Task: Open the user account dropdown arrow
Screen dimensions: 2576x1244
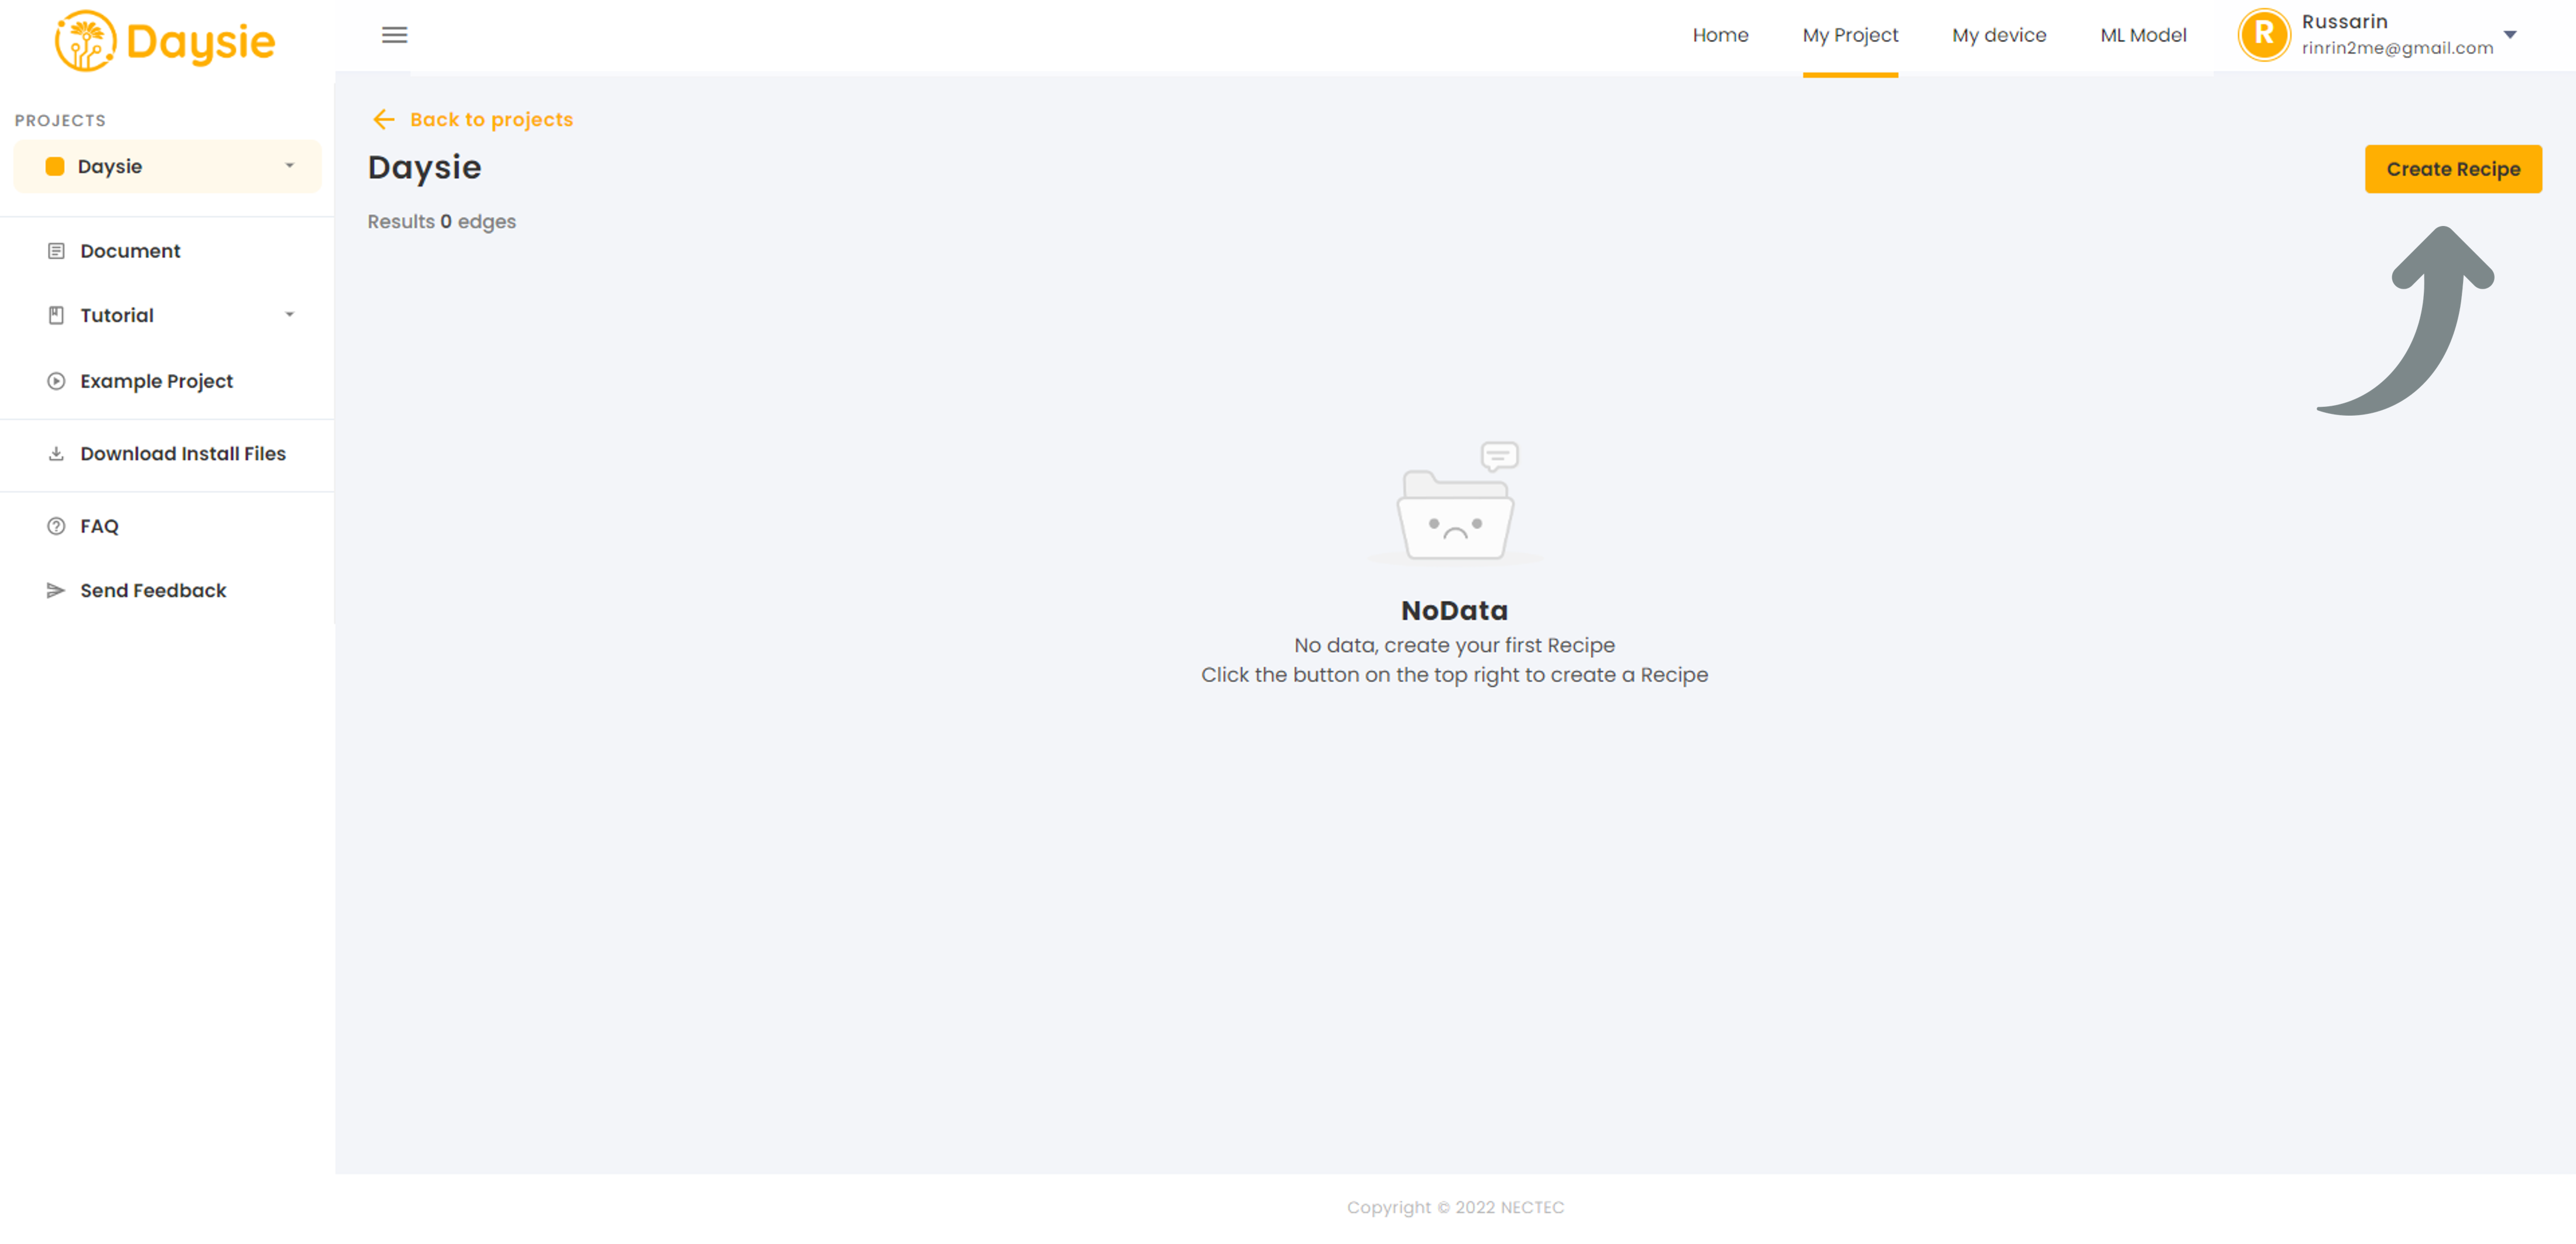Action: pyautogui.click(x=2510, y=35)
